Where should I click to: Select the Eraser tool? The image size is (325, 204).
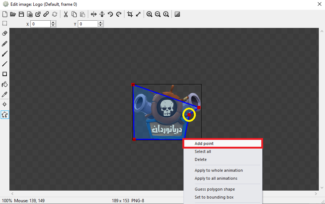pyautogui.click(x=5, y=33)
